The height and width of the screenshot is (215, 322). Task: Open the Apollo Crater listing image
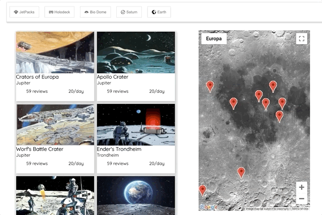click(136, 53)
